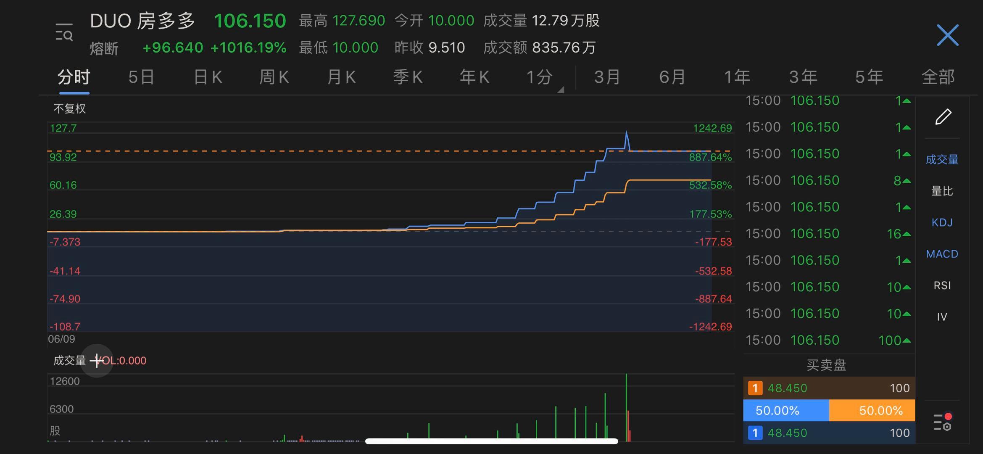Choose the IV indicator
Image resolution: width=983 pixels, height=454 pixels.
pyautogui.click(x=942, y=317)
